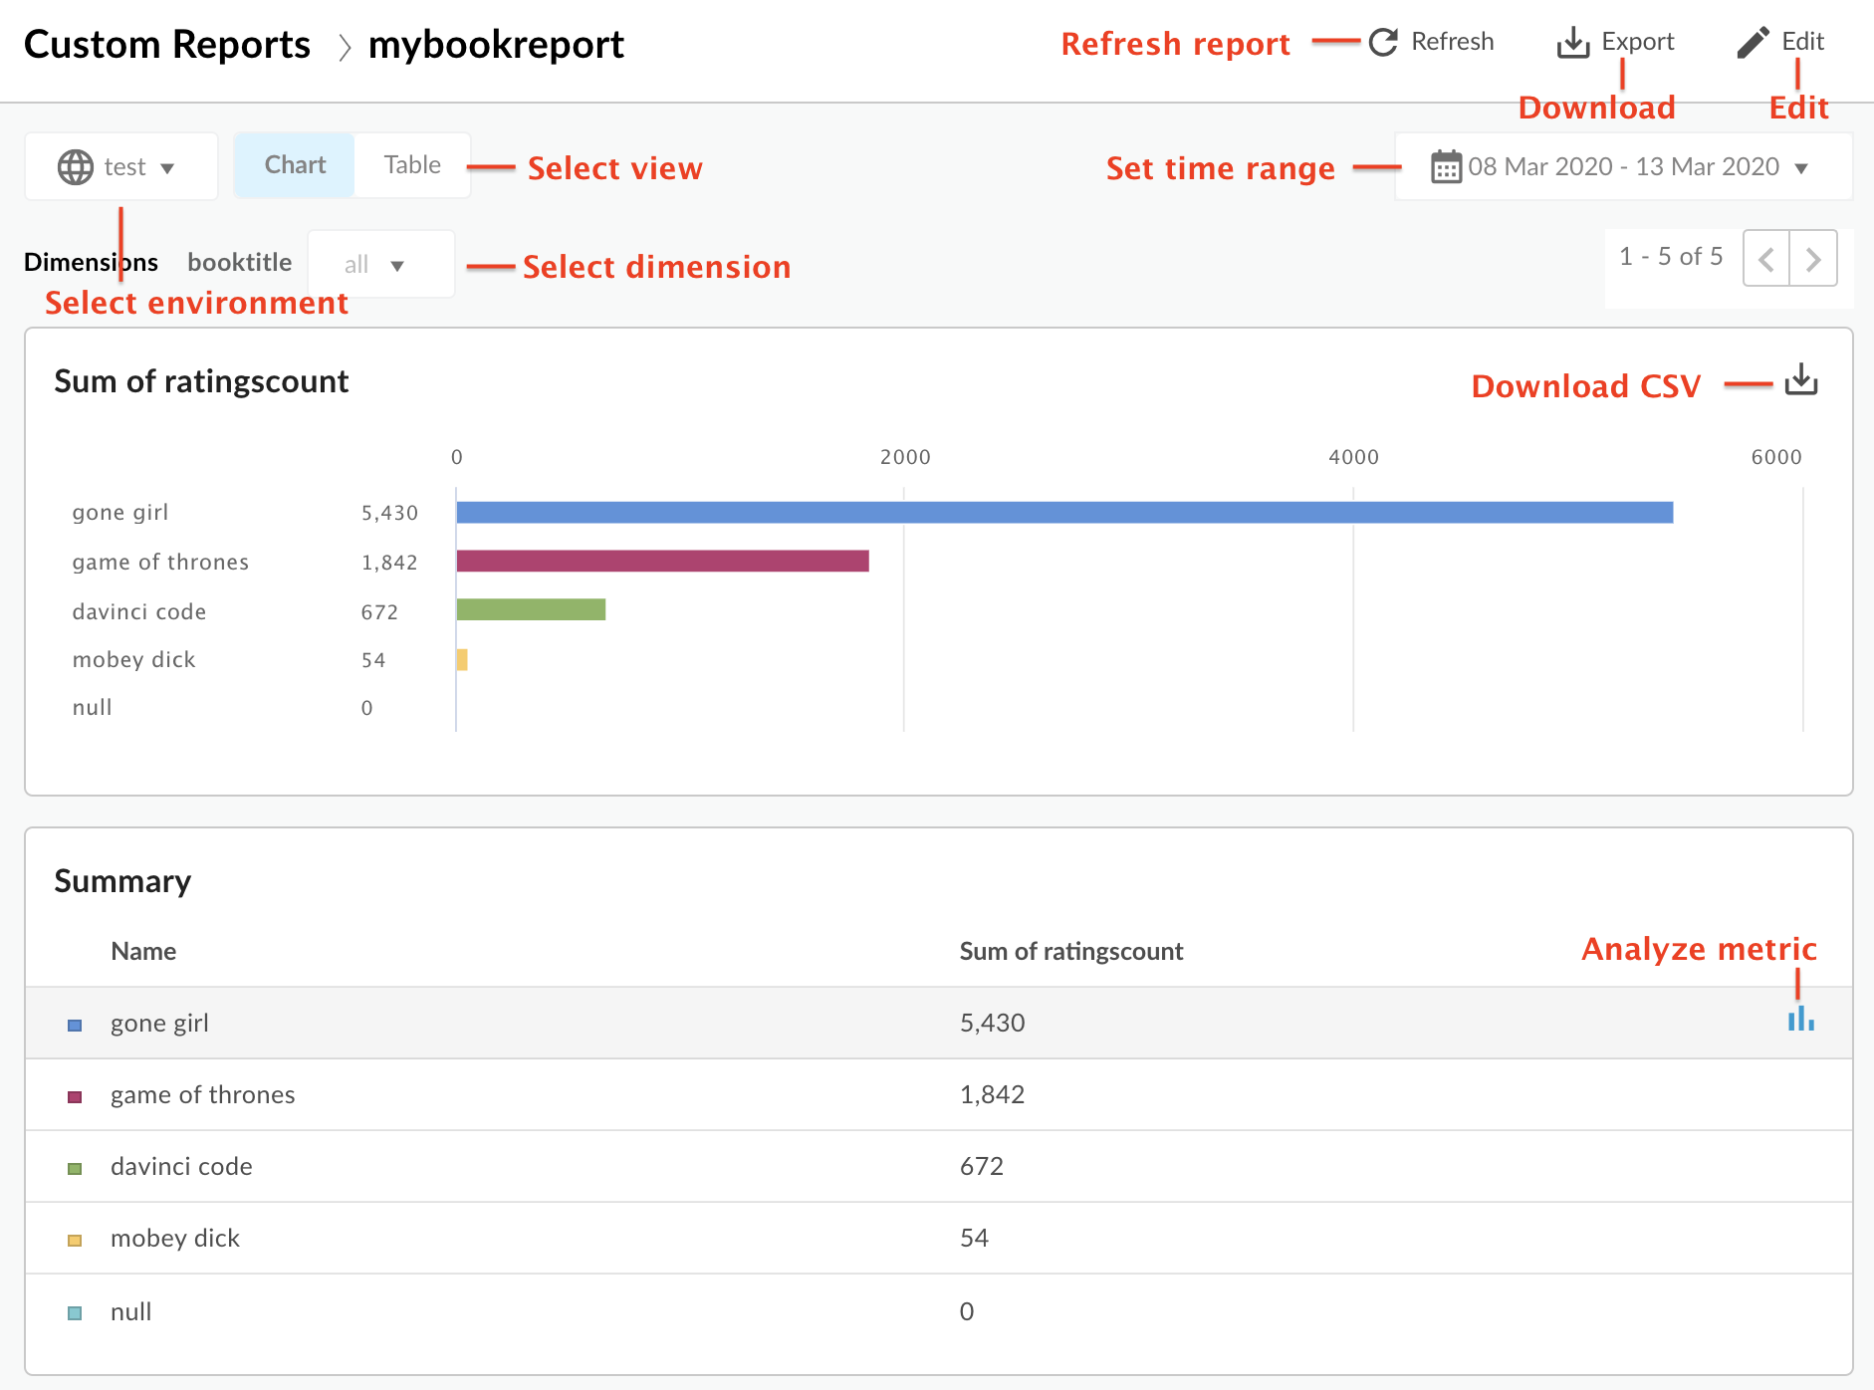Open the test environment dropdown
Viewport: 1874px width, 1390px height.
click(139, 166)
